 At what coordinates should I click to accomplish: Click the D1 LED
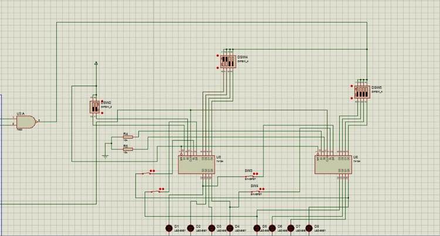169,228
